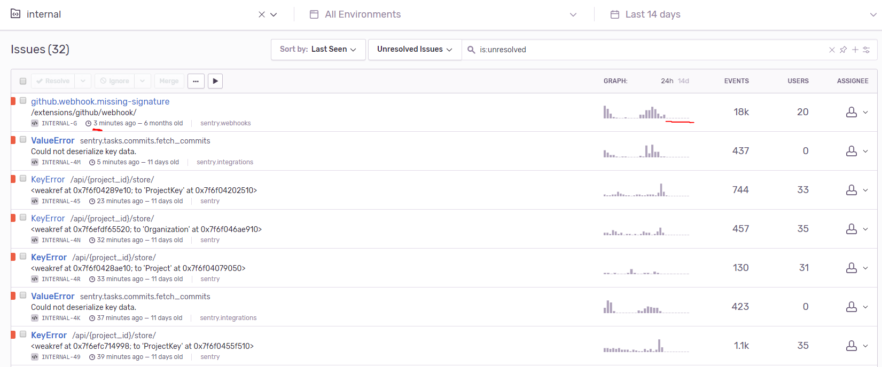Click the sentry.webhooks logger label
This screenshot has width=882, height=367.
pos(225,123)
